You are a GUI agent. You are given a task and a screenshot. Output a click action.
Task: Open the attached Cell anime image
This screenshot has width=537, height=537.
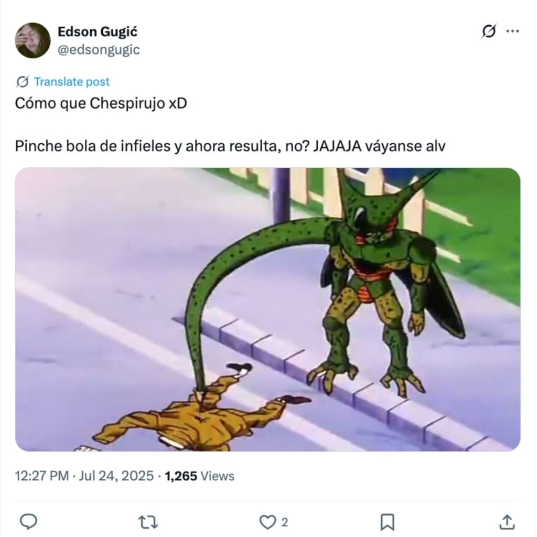tap(268, 309)
